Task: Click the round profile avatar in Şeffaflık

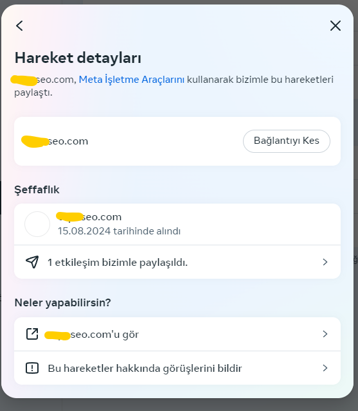Action: (x=37, y=224)
